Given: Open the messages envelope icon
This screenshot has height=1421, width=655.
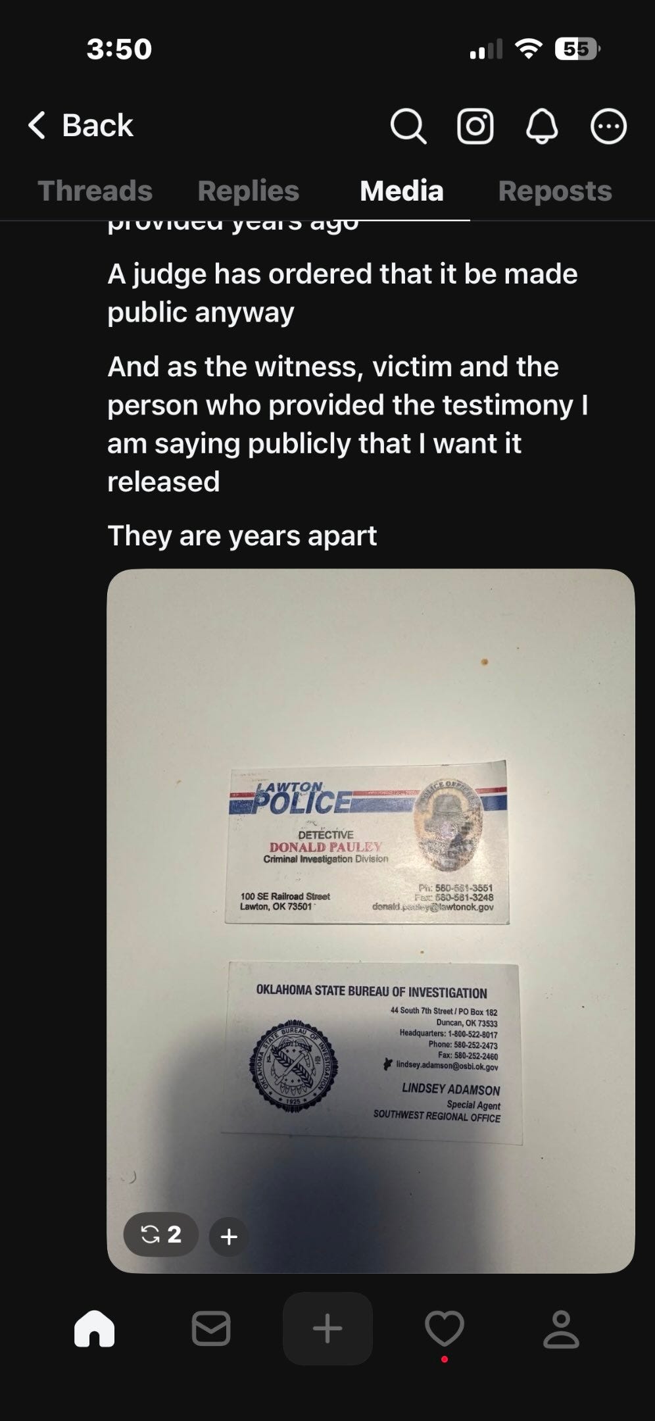Looking at the screenshot, I should [x=211, y=1328].
